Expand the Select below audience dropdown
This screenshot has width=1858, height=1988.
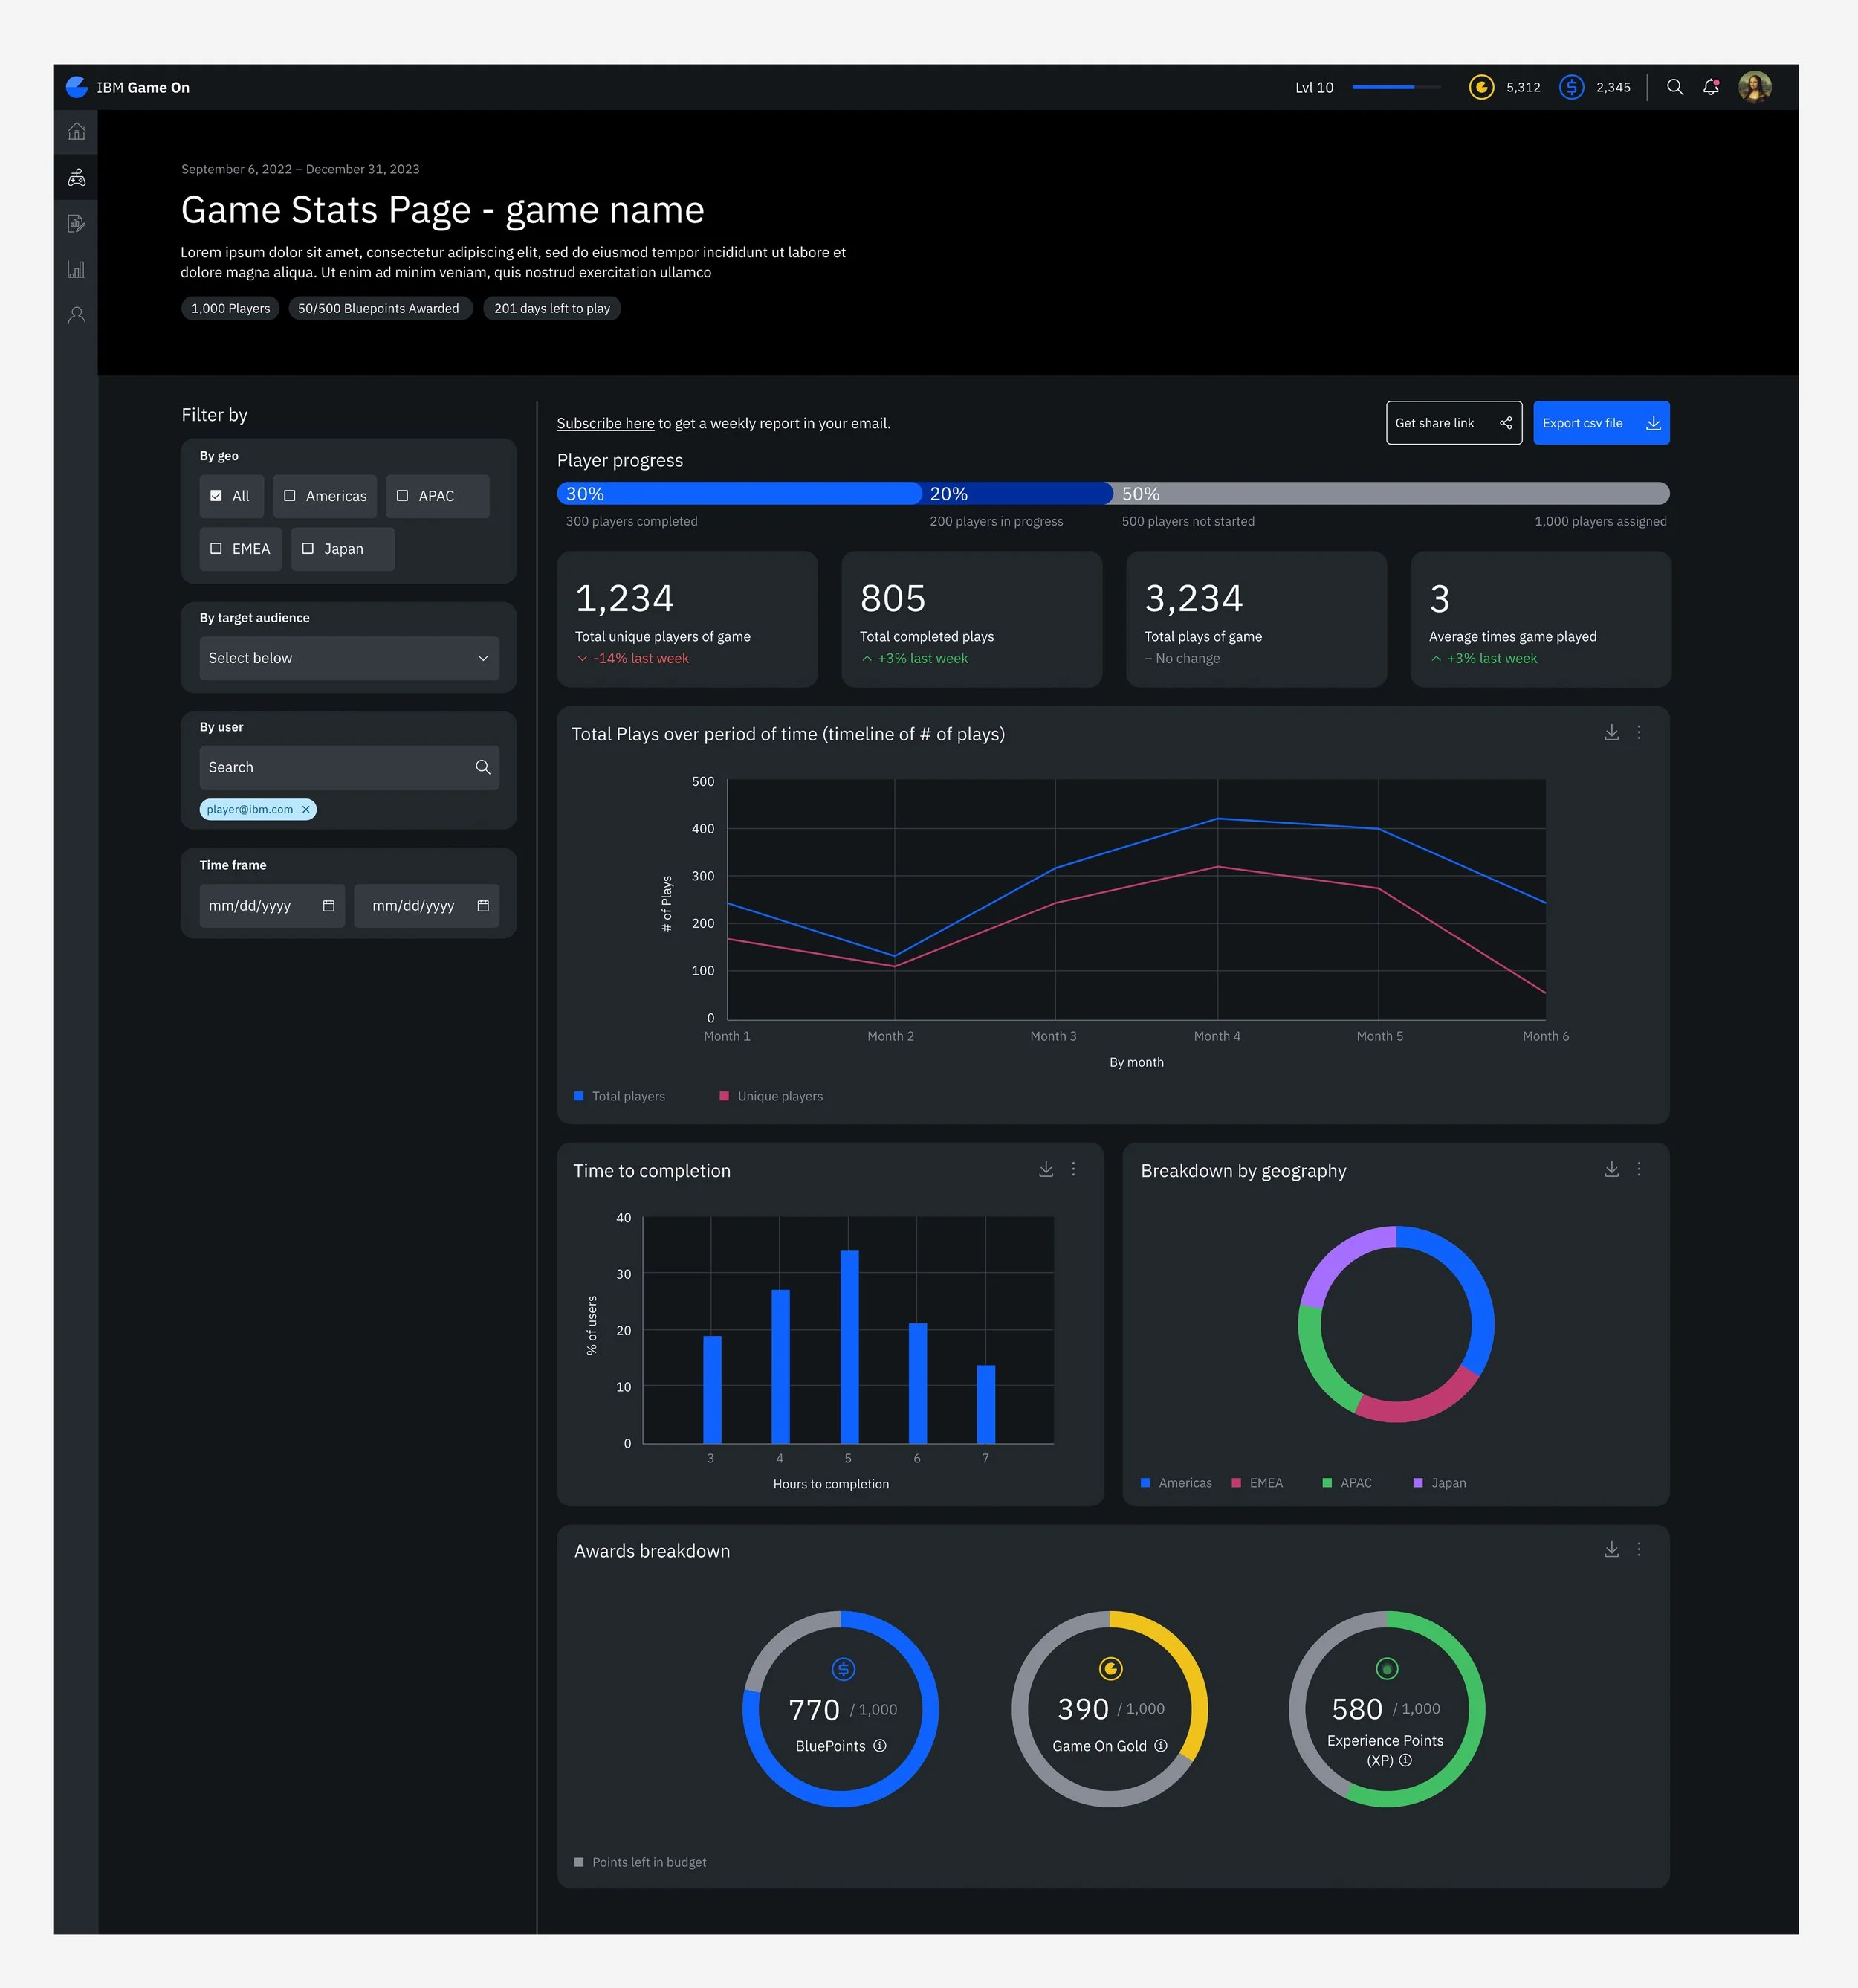point(349,658)
